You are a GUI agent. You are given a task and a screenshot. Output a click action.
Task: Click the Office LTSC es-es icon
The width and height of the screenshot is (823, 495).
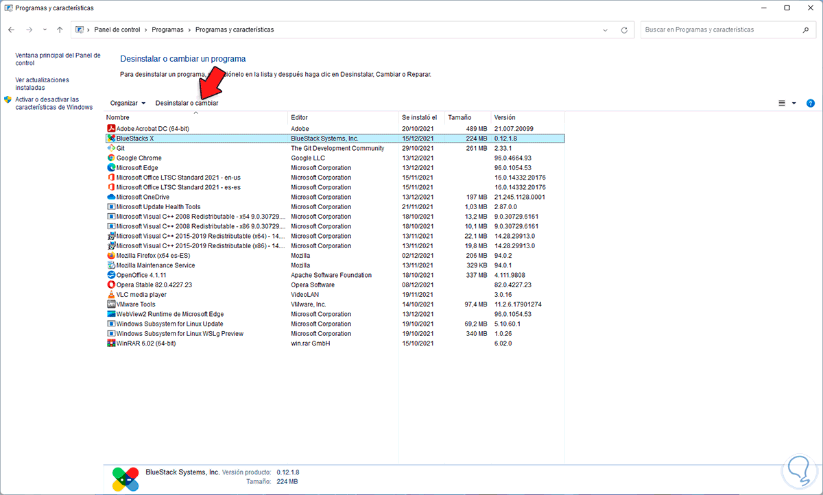[111, 187]
